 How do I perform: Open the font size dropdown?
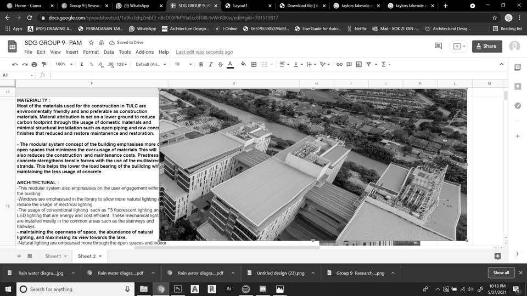click(183, 64)
